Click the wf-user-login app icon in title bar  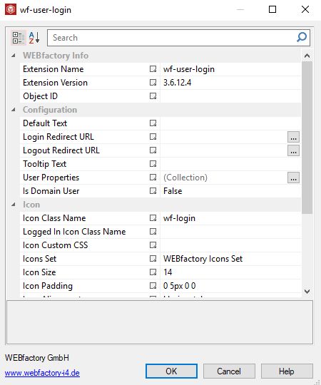[x=11, y=9]
